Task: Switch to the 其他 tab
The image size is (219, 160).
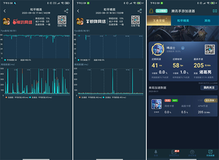Action: pos(207,21)
